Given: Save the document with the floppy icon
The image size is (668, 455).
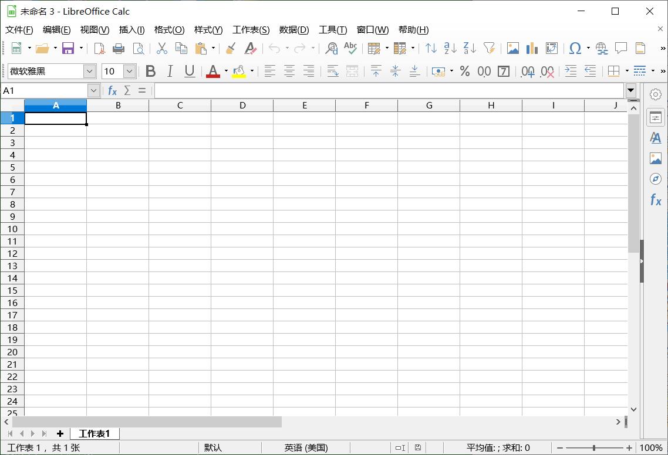Looking at the screenshot, I should tap(68, 48).
